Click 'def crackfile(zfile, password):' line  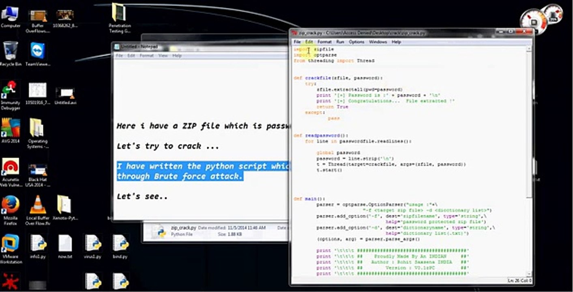point(338,78)
